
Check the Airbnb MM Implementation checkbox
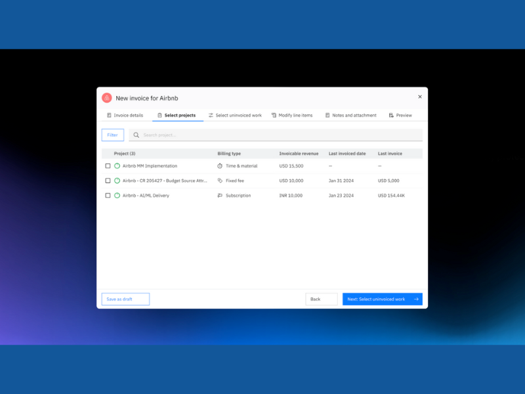click(108, 166)
